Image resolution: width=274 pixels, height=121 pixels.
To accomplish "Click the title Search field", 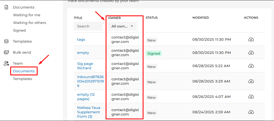I will 88,26.
